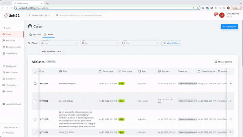Expand the Assigned to filter dropdown

(59, 43)
